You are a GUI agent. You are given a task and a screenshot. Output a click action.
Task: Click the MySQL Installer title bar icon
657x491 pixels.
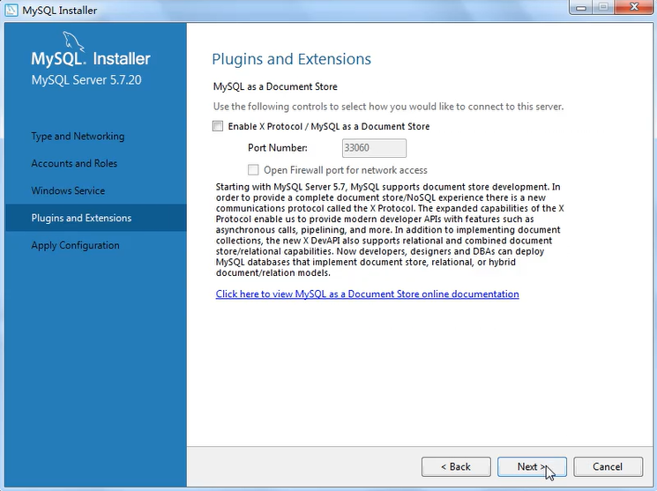(x=11, y=10)
